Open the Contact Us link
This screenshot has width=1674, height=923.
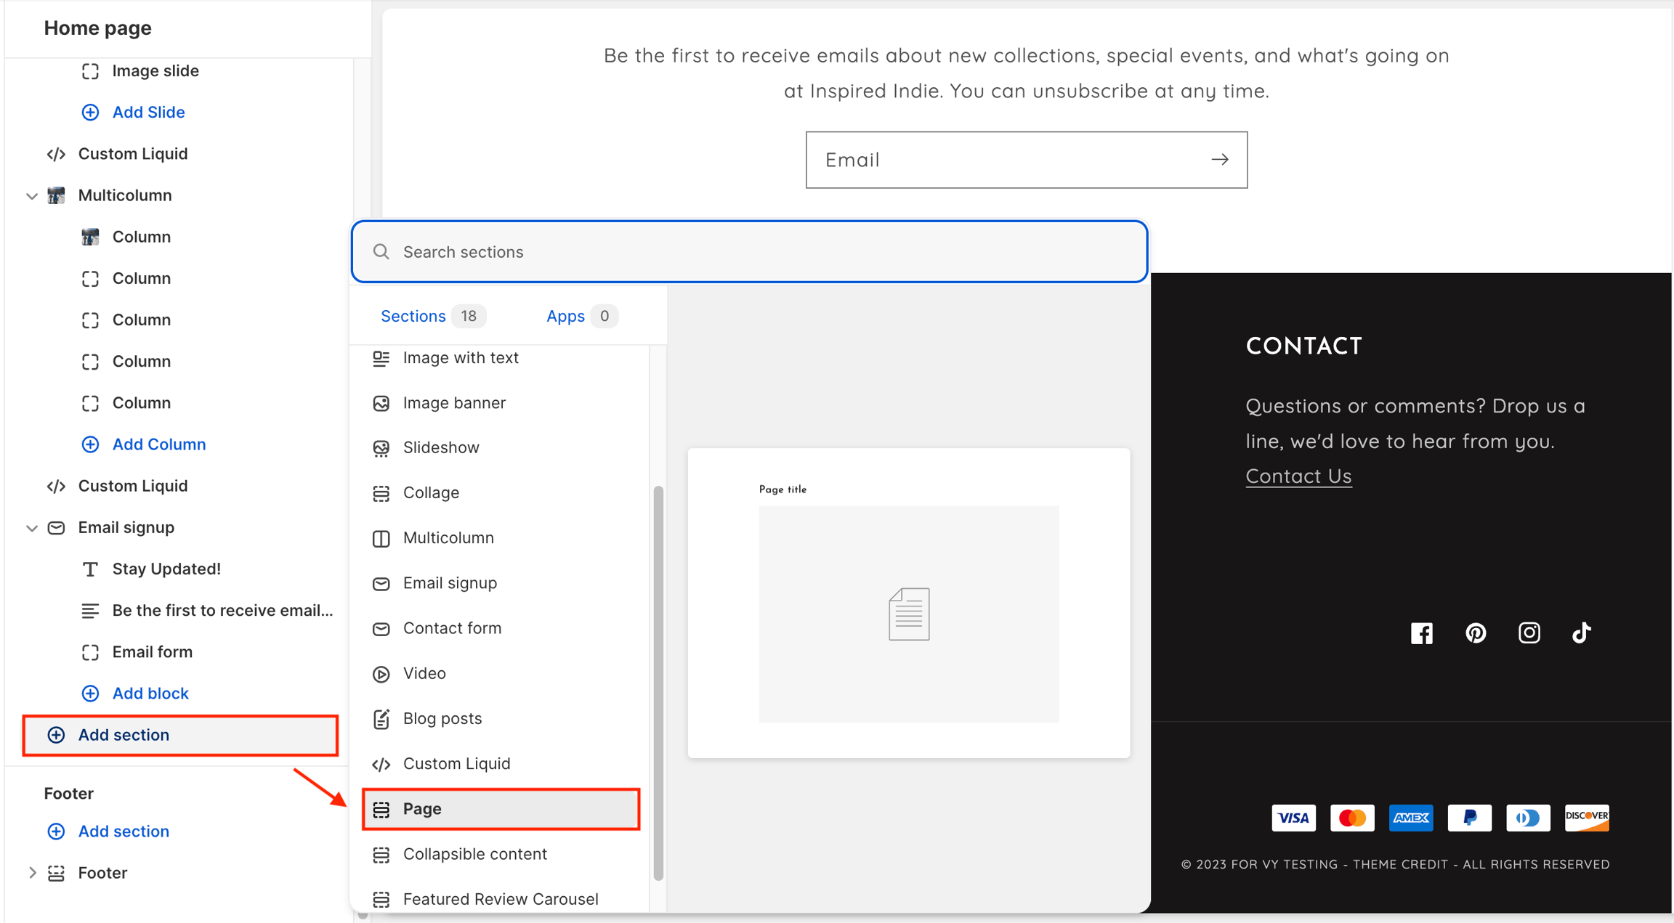[x=1298, y=476]
